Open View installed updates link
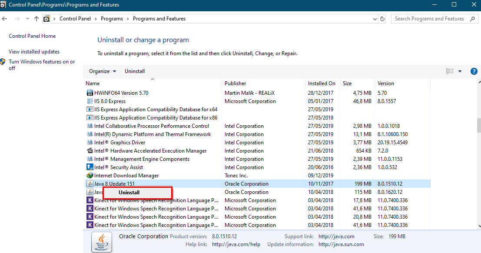The image size is (481, 253). coord(34,52)
